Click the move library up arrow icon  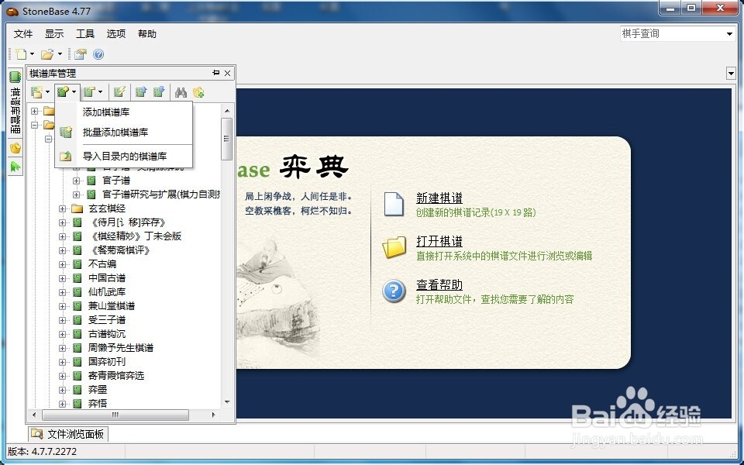point(141,91)
